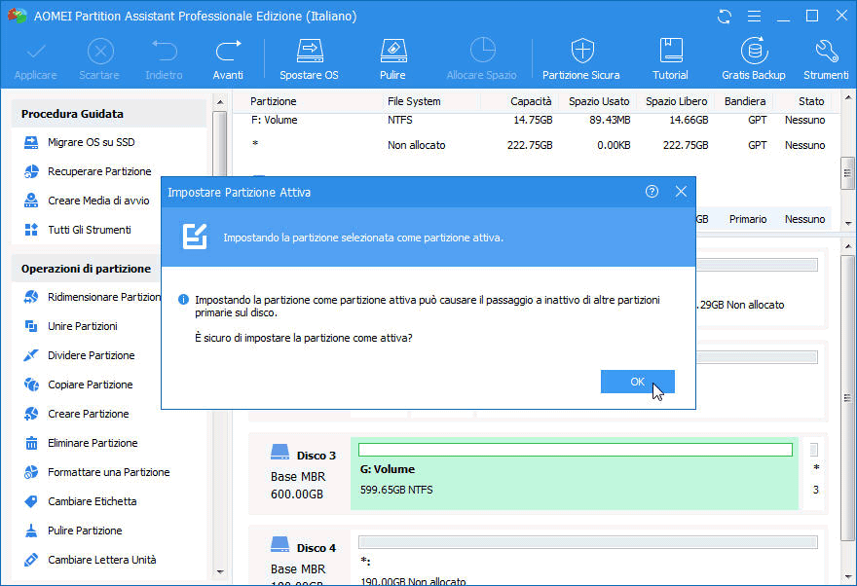Select Disco 4 unallocated space bar
The height and width of the screenshot is (586, 857).
coord(587,542)
